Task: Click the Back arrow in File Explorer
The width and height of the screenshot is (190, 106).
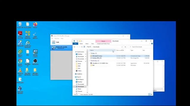Action: click(75, 47)
